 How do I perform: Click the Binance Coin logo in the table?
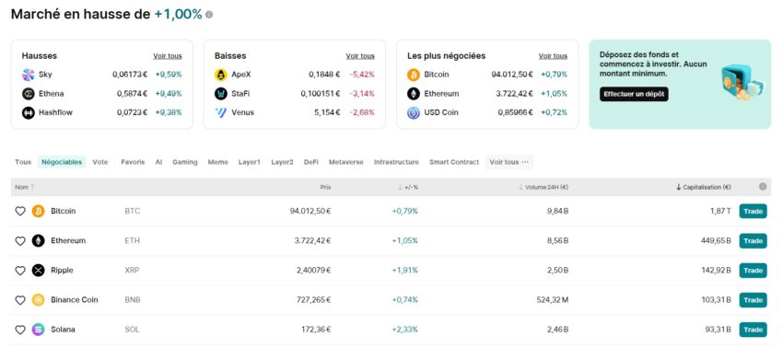38,300
